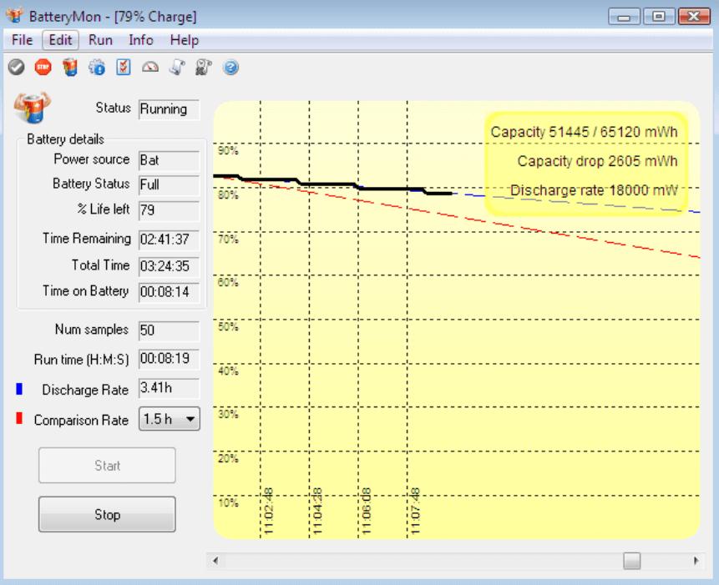Open the Info menu

[x=141, y=40]
